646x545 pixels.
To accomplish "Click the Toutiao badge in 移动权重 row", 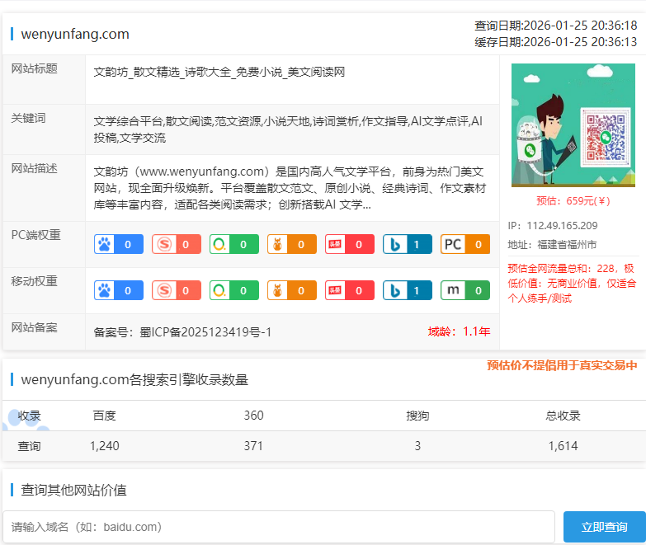I will pyautogui.click(x=350, y=290).
